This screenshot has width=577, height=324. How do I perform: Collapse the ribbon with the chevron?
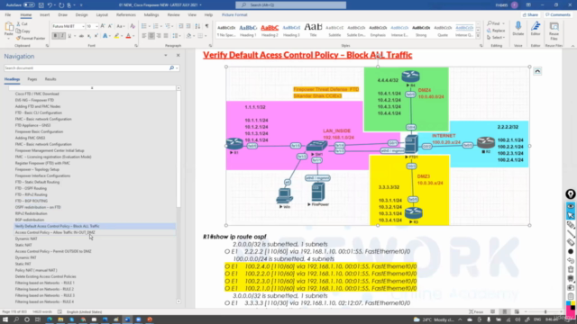(x=572, y=46)
